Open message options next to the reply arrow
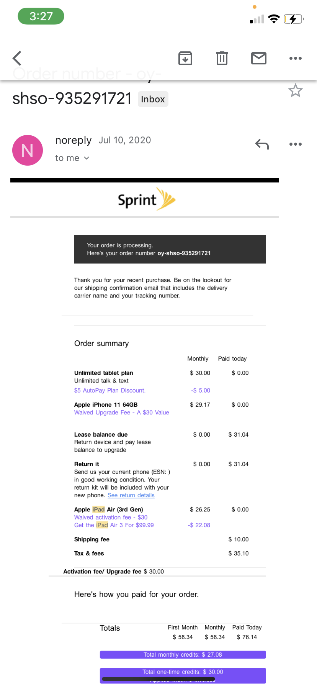 point(296,144)
